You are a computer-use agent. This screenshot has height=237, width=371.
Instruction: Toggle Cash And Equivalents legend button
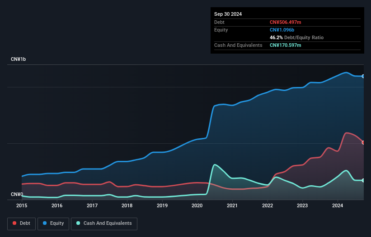pos(104,223)
